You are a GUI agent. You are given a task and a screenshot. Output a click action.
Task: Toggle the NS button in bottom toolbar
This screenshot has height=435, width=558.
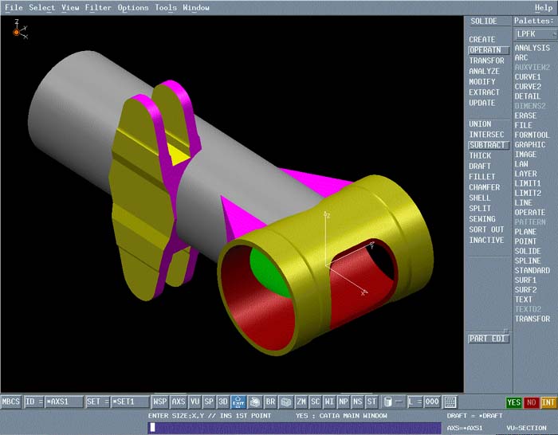pos(357,402)
